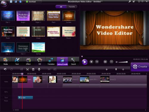This screenshot has width=149, height=112.
Task: Click the 00:00:20:00 ruler mark
Action: coord(76,74)
